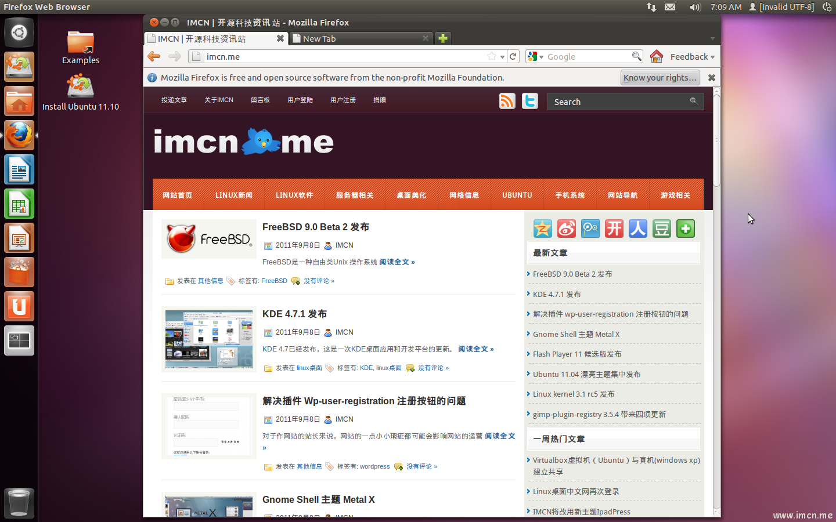Screen dimensions: 836x522
Task: Open the network indicator menu
Action: click(651, 7)
